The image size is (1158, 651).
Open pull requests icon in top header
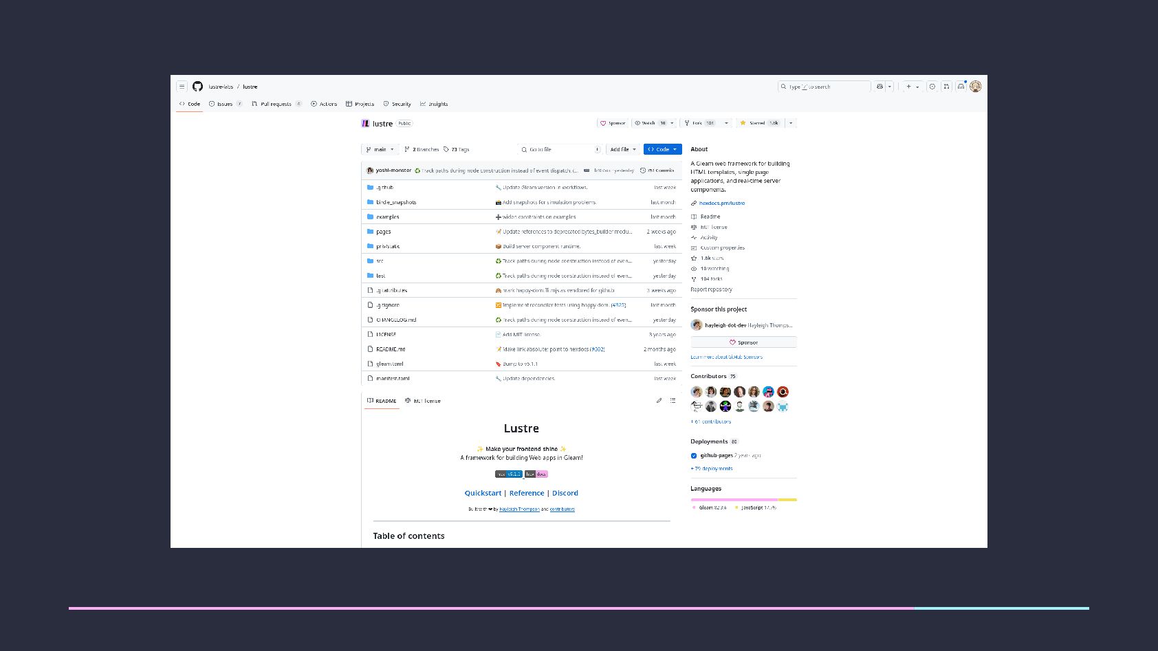[947, 87]
